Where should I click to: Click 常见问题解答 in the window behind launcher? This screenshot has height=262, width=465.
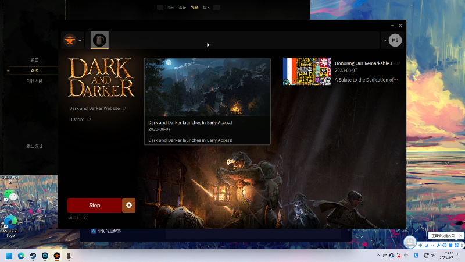tap(109, 231)
